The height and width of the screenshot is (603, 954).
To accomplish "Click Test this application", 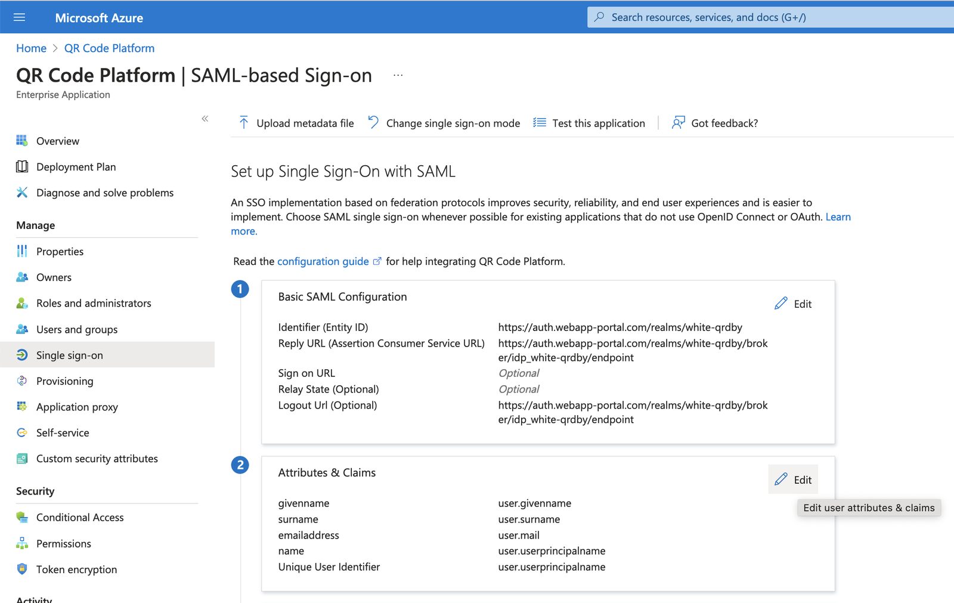I will coord(589,123).
